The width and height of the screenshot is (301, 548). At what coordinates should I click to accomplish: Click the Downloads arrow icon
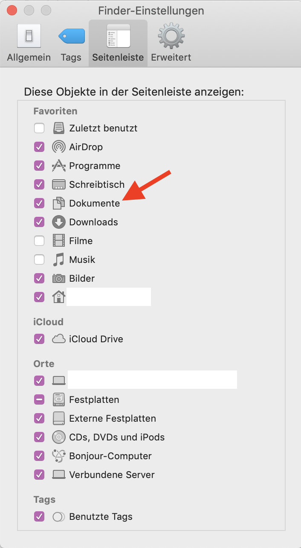pyautogui.click(x=59, y=222)
